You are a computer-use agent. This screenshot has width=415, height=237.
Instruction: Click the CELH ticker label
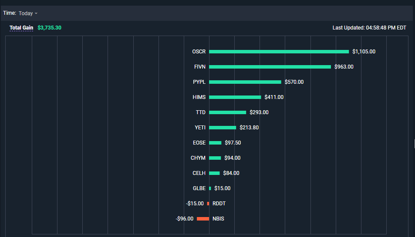(x=199, y=173)
